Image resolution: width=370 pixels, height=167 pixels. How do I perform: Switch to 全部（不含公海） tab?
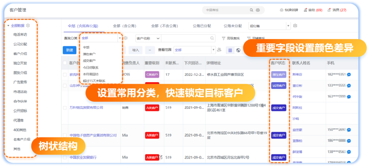pos(164,26)
